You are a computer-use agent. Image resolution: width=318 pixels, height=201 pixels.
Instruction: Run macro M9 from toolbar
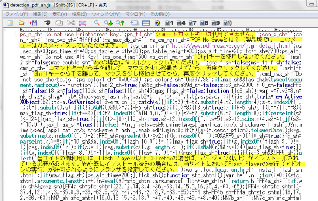[x=216, y=23]
